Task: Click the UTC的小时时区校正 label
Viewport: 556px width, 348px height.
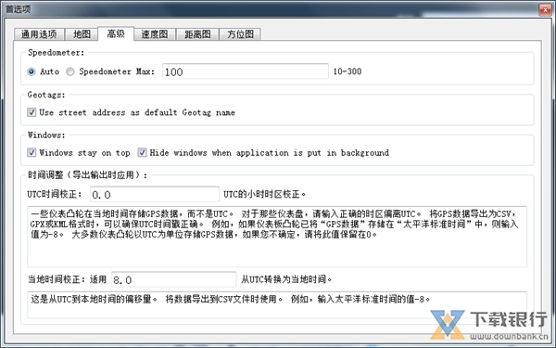Action: pyautogui.click(x=264, y=194)
